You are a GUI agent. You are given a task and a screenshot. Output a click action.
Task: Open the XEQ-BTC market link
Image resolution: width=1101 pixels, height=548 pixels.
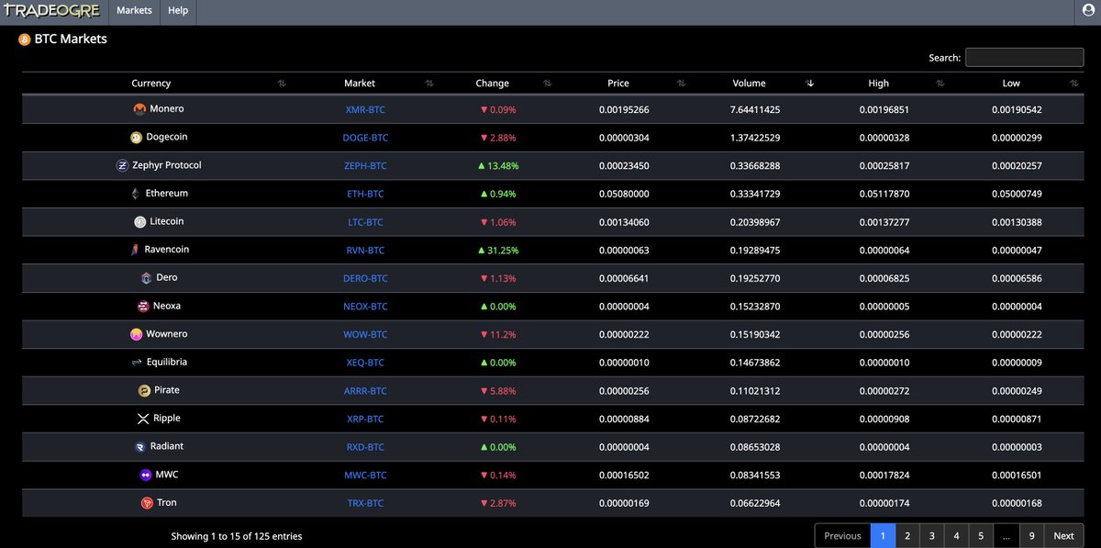pyautogui.click(x=365, y=363)
